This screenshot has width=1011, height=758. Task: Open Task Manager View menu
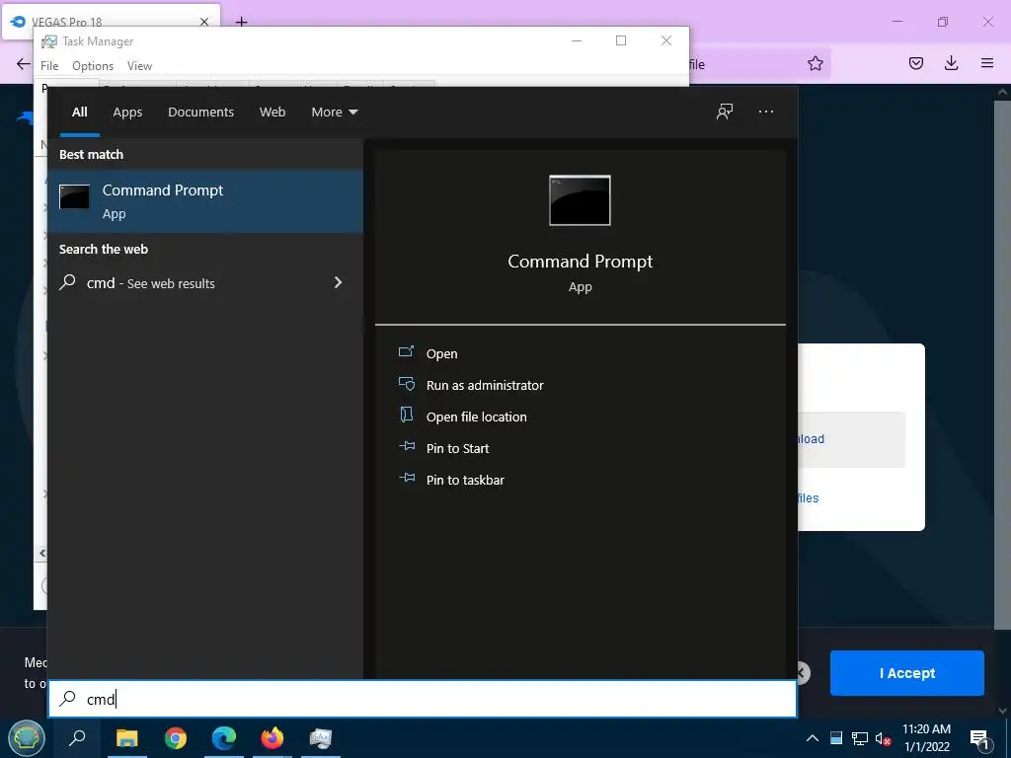(x=139, y=66)
